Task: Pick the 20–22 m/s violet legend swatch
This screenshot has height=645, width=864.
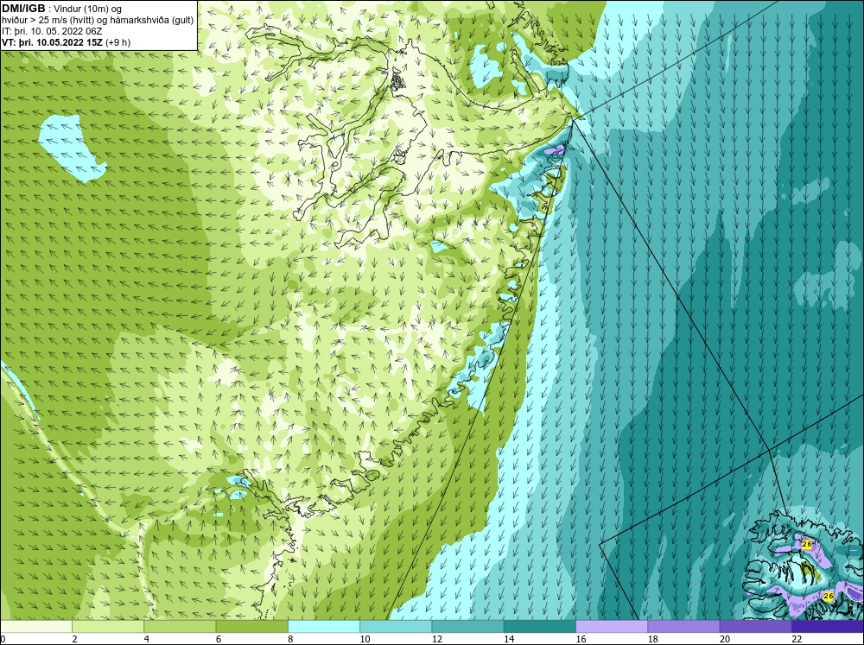Action: tap(755, 627)
